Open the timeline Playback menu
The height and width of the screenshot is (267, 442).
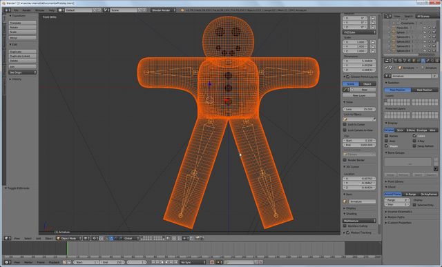[54, 262]
